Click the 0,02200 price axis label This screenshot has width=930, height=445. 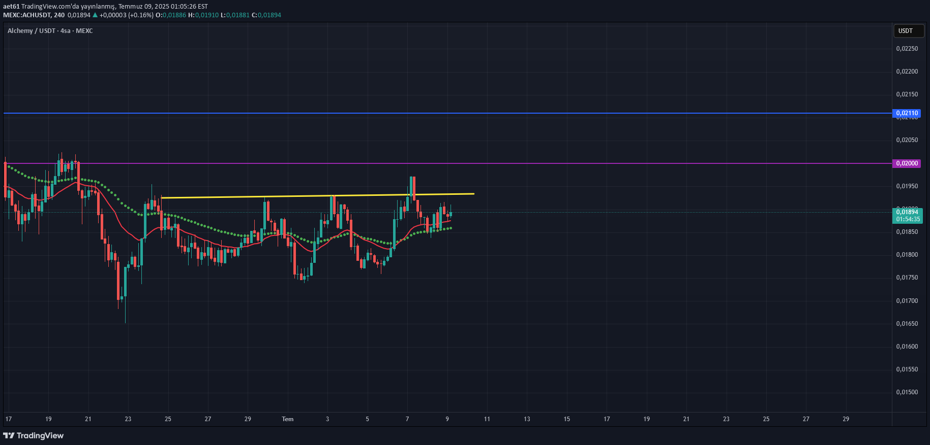pyautogui.click(x=907, y=72)
